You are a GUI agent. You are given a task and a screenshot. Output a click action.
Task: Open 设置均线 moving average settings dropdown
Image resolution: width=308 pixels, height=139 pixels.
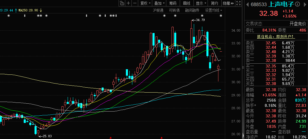click(x=213, y=10)
